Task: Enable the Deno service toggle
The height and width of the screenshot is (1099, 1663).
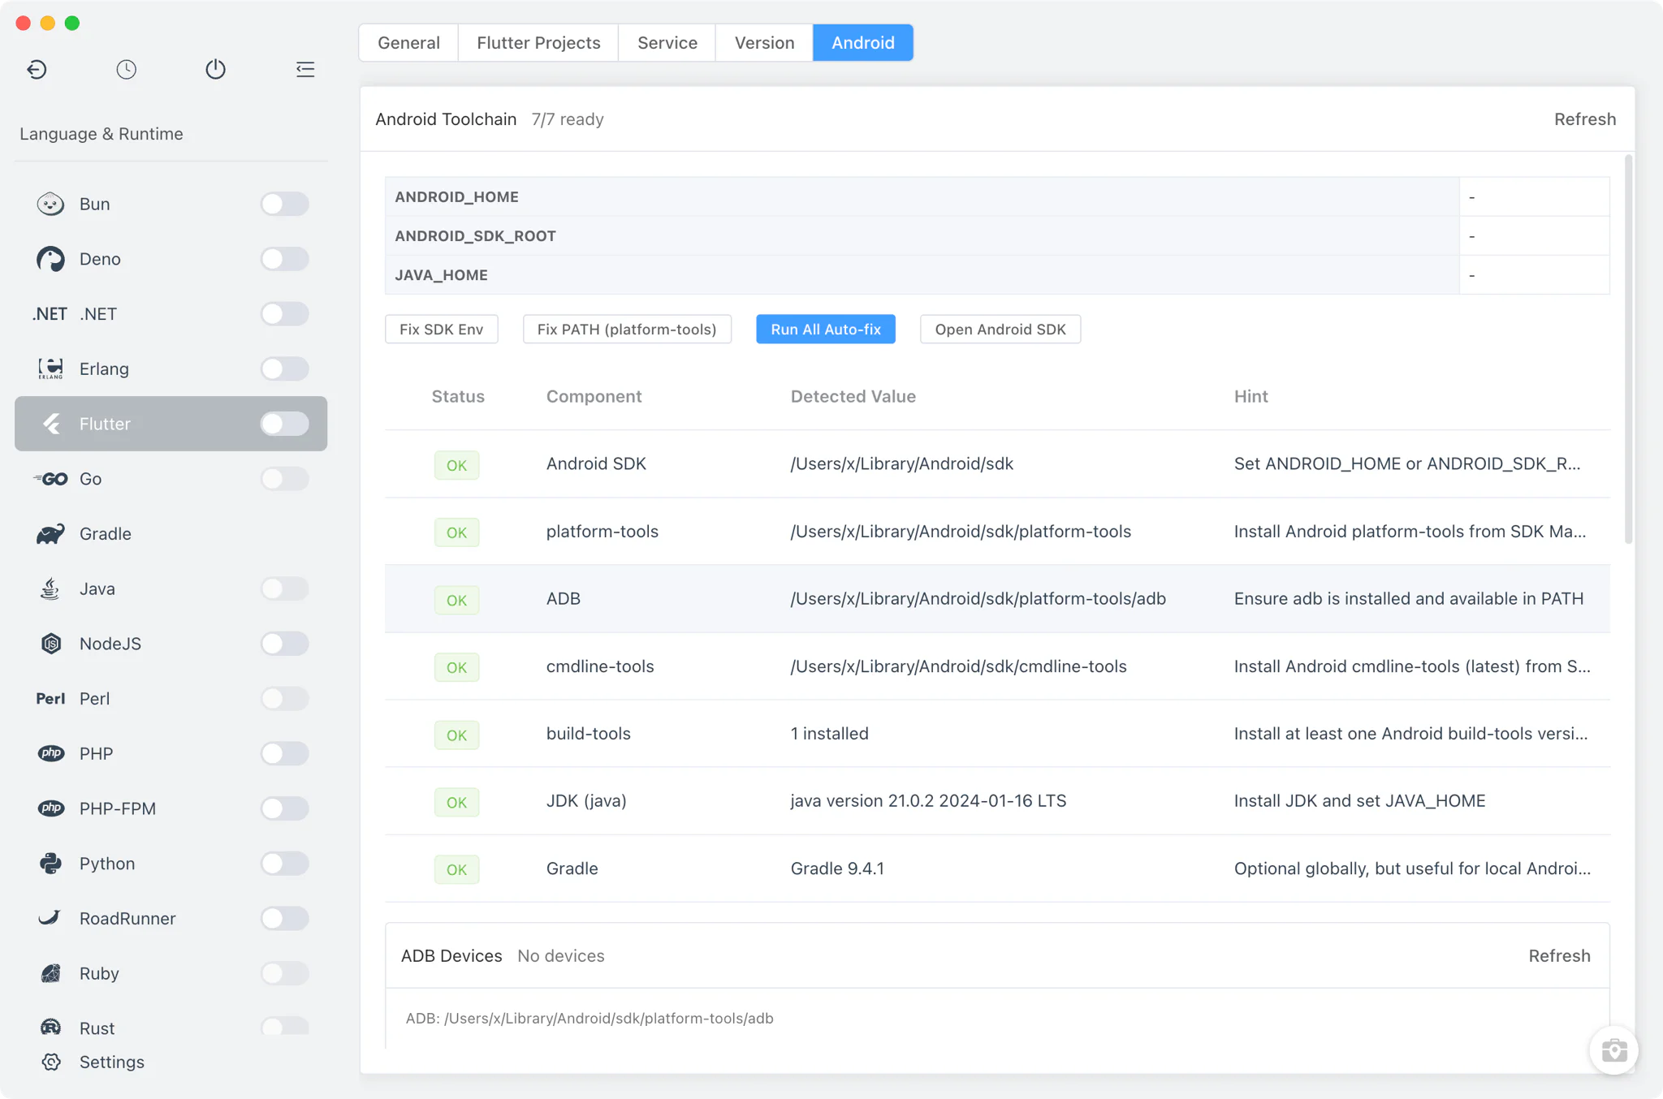Action: point(284,259)
